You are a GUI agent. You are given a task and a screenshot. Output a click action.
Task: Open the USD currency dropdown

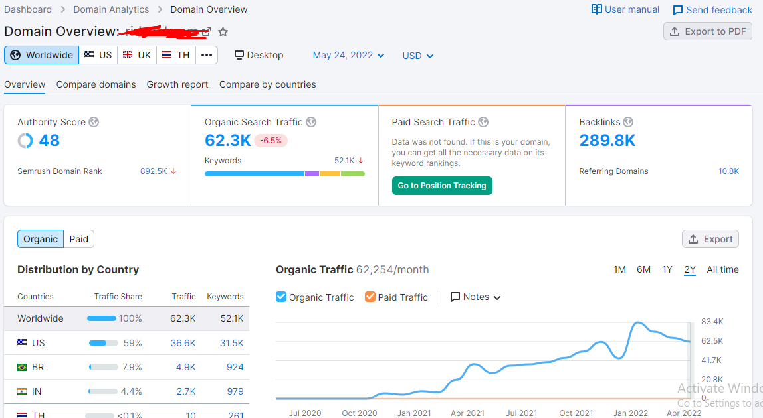417,56
